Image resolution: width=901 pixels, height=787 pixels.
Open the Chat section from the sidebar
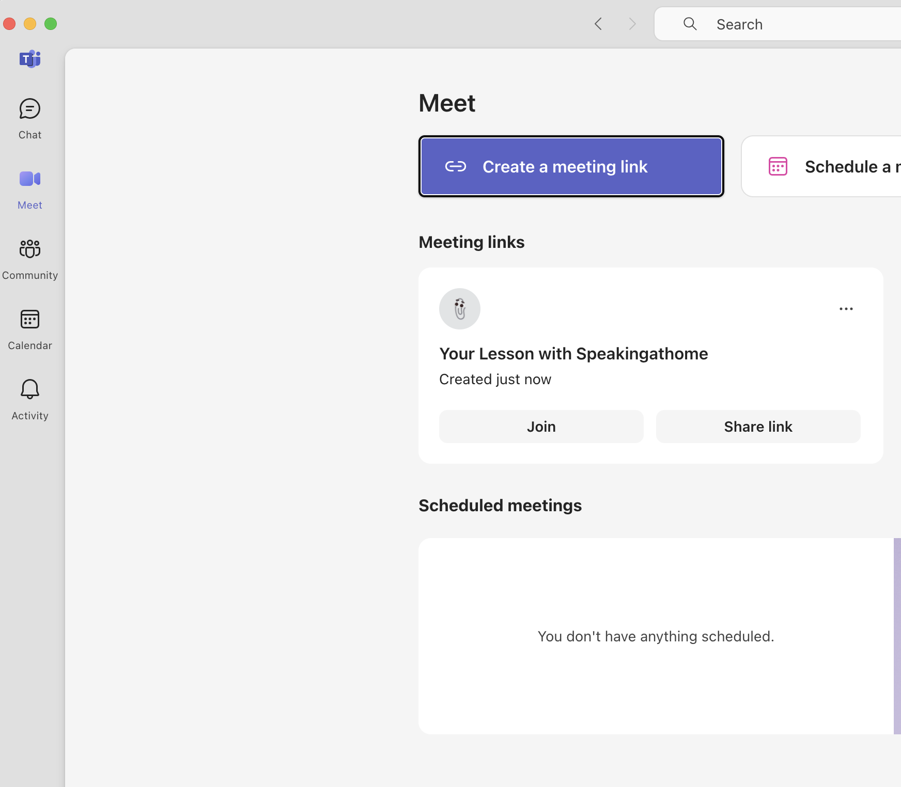click(29, 118)
